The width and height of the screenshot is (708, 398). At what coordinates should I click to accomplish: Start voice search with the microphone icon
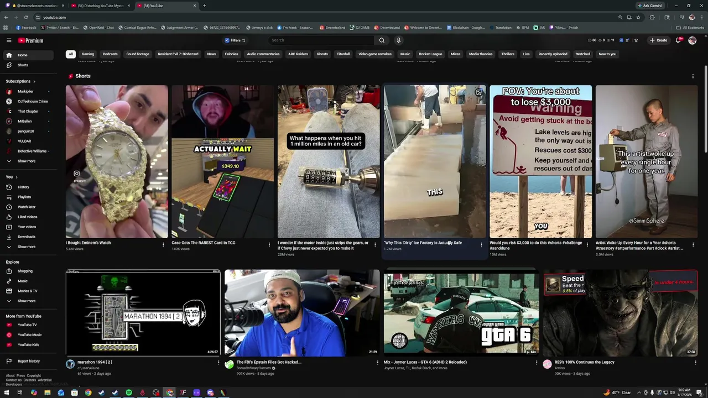point(398,40)
